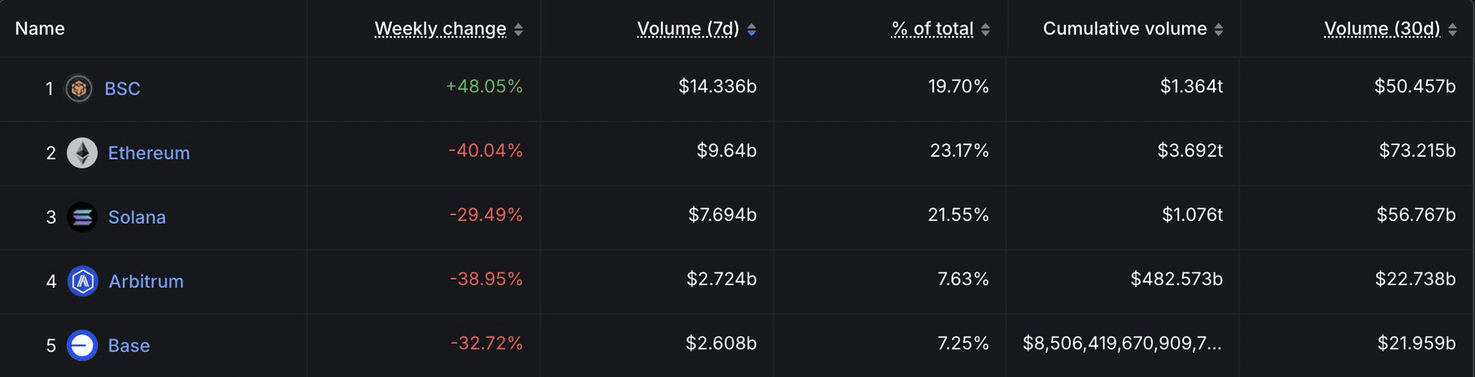Open the Arbitrum chain link
The width and height of the screenshot is (1475, 377).
[146, 281]
